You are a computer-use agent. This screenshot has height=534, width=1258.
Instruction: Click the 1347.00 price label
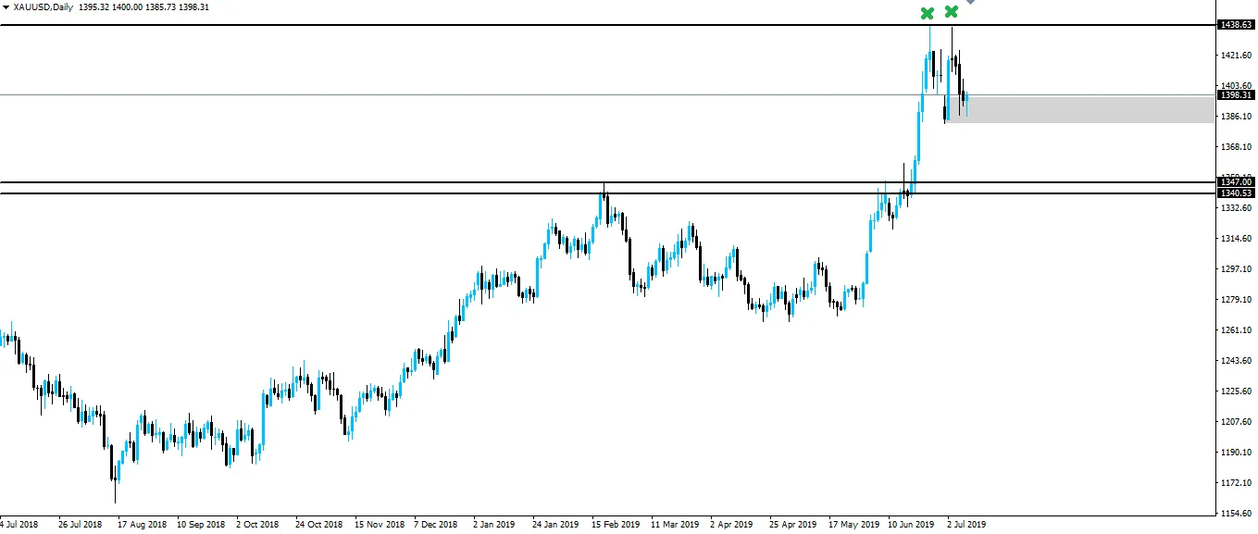1236,182
